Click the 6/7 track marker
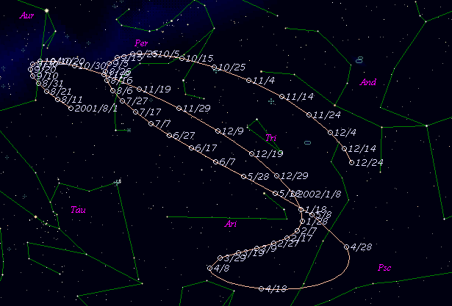452x306 pixels. (x=215, y=161)
